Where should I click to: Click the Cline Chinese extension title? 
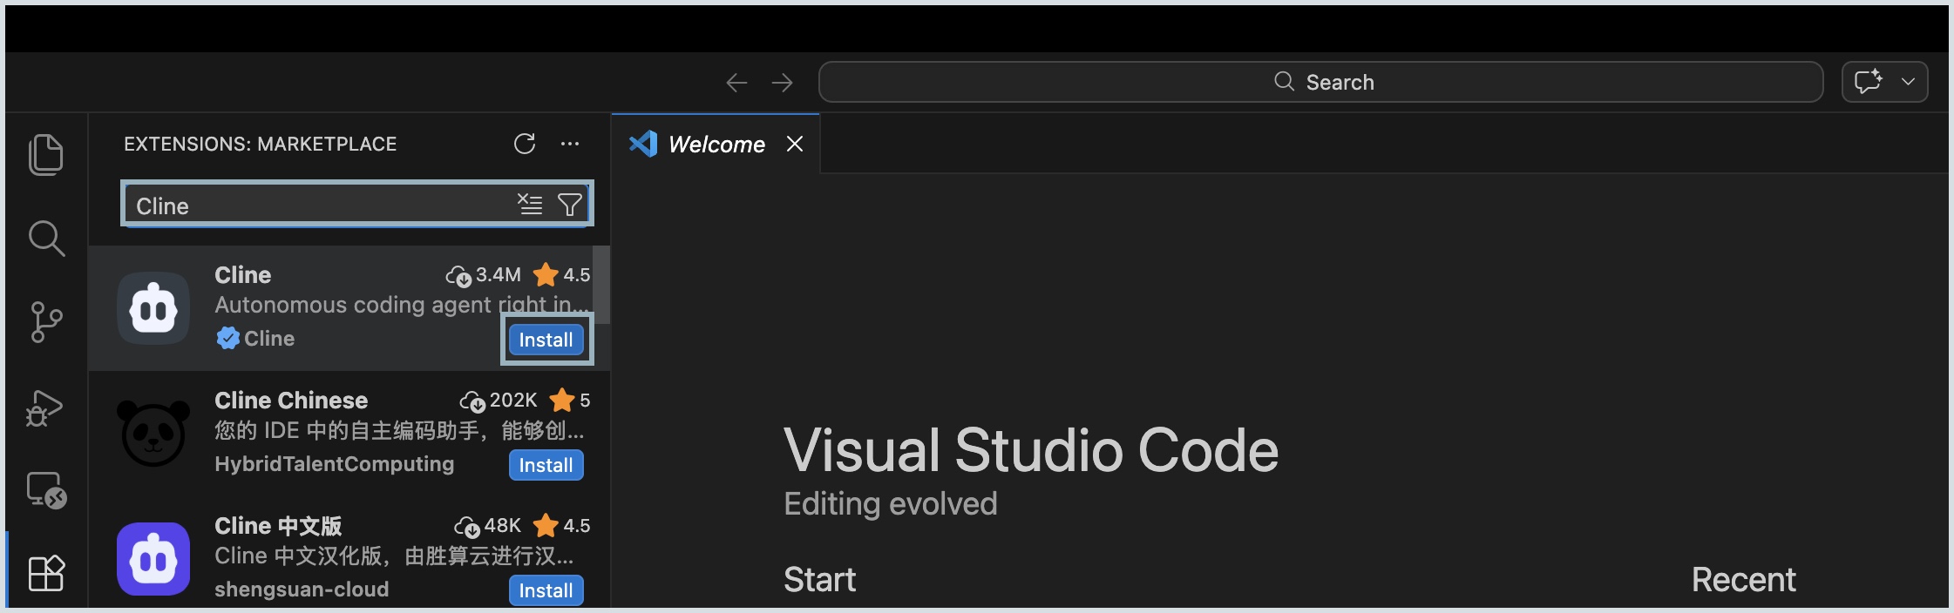291,401
